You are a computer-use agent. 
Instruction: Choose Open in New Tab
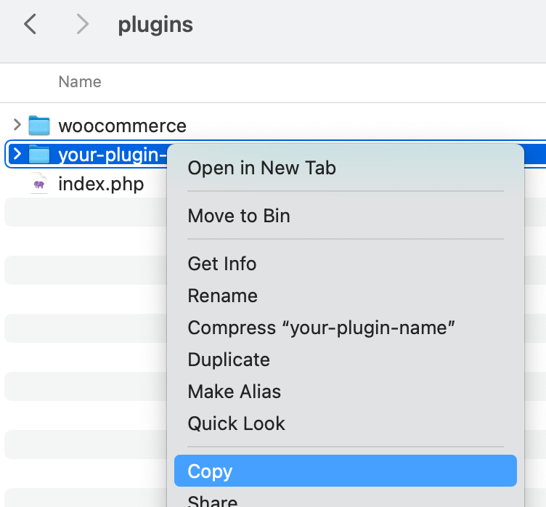tap(261, 168)
